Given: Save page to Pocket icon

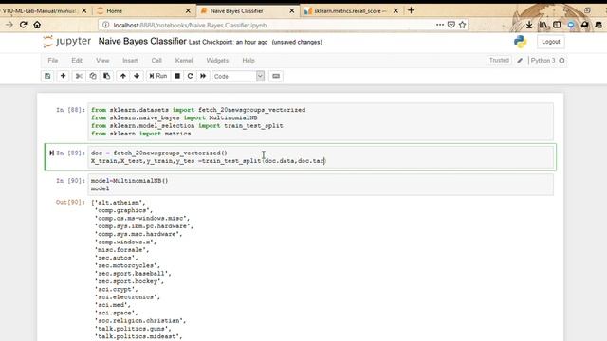Looking at the screenshot, I should click(451, 25).
